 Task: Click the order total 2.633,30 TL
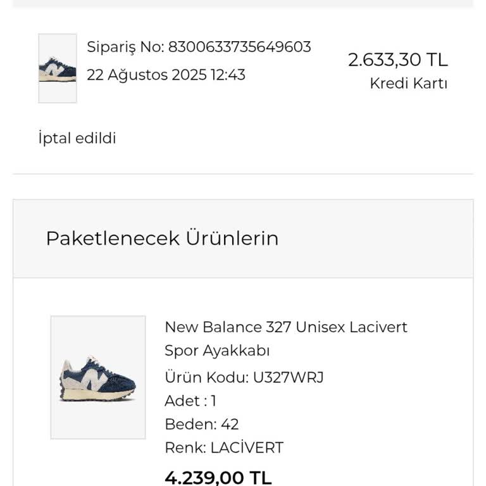pos(397,60)
